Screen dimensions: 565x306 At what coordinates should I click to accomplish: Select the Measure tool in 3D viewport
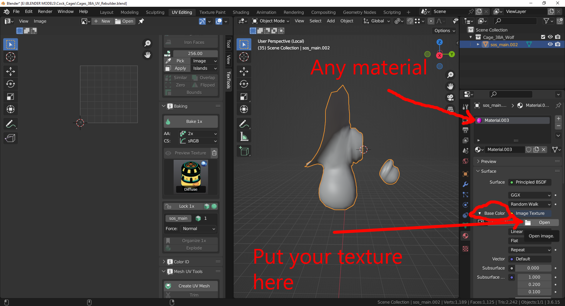coord(244,137)
